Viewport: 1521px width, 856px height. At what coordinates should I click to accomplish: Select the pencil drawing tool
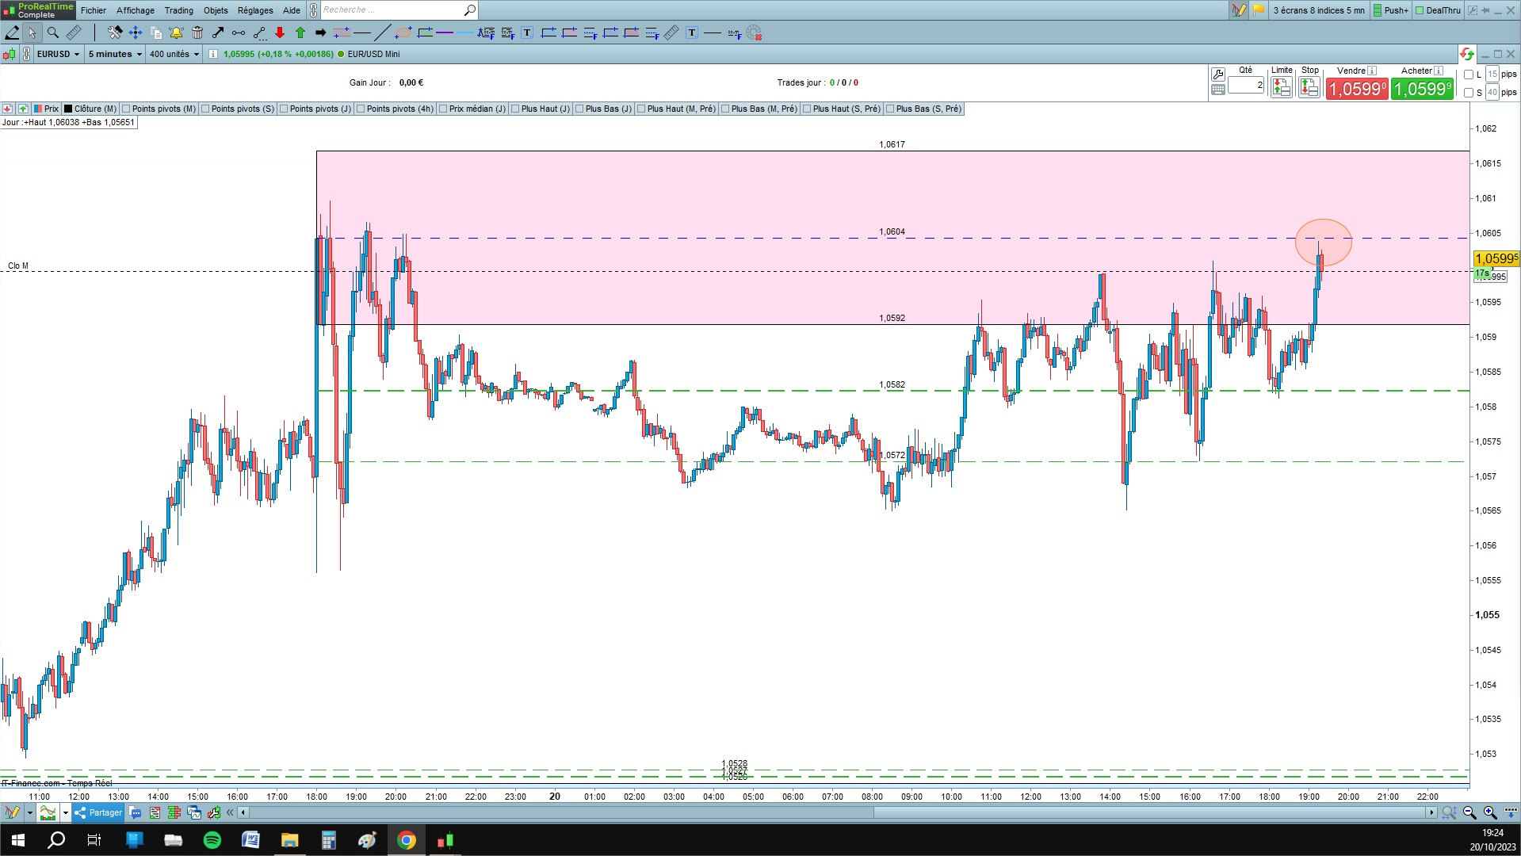[13, 32]
